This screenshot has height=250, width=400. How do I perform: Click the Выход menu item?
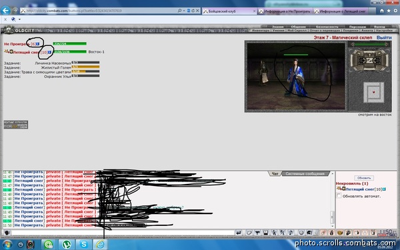tap(379, 27)
